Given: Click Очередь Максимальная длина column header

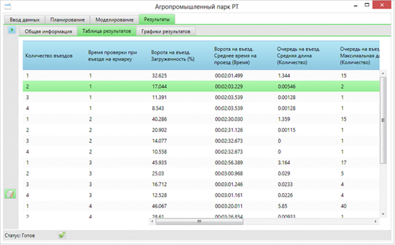Looking at the screenshot, I should pos(360,56).
